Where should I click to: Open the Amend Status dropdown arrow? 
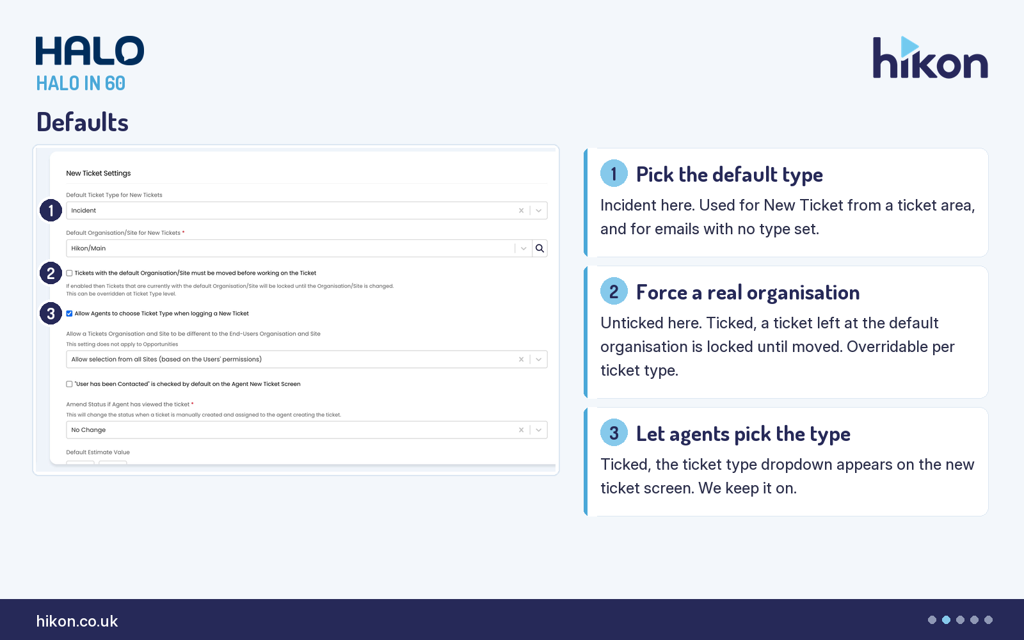[539, 430]
